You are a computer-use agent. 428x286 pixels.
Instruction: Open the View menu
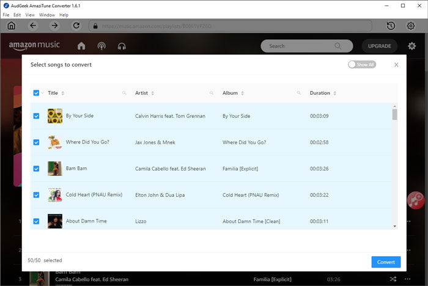pyautogui.click(x=30, y=15)
